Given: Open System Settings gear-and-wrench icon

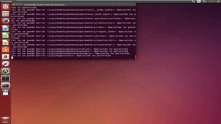Looking at the screenshot, I should (6, 64).
